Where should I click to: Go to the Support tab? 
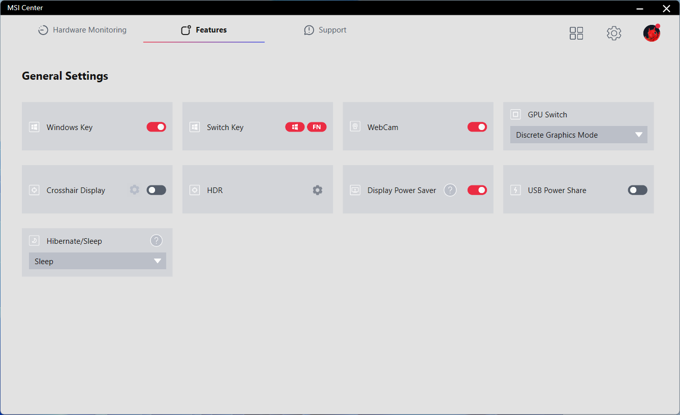[325, 30]
